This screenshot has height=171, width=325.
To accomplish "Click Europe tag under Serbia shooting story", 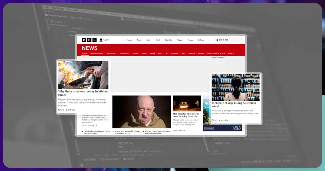I will coord(182,131).
